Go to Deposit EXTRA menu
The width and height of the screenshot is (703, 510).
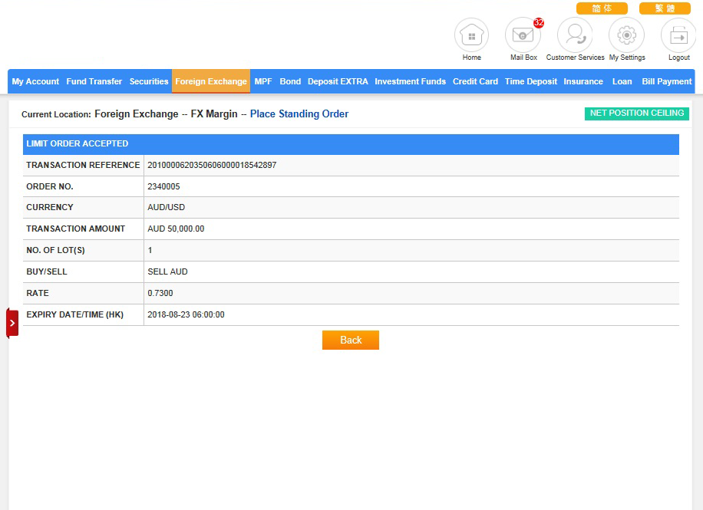[338, 81]
